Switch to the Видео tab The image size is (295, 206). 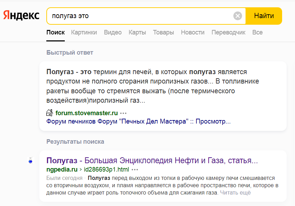click(113, 32)
